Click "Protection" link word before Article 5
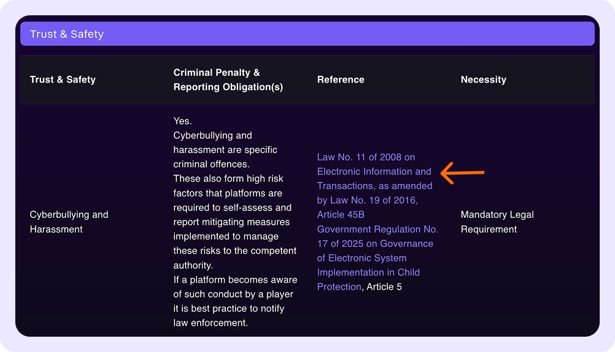Image resolution: width=615 pixels, height=352 pixels. [x=338, y=287]
